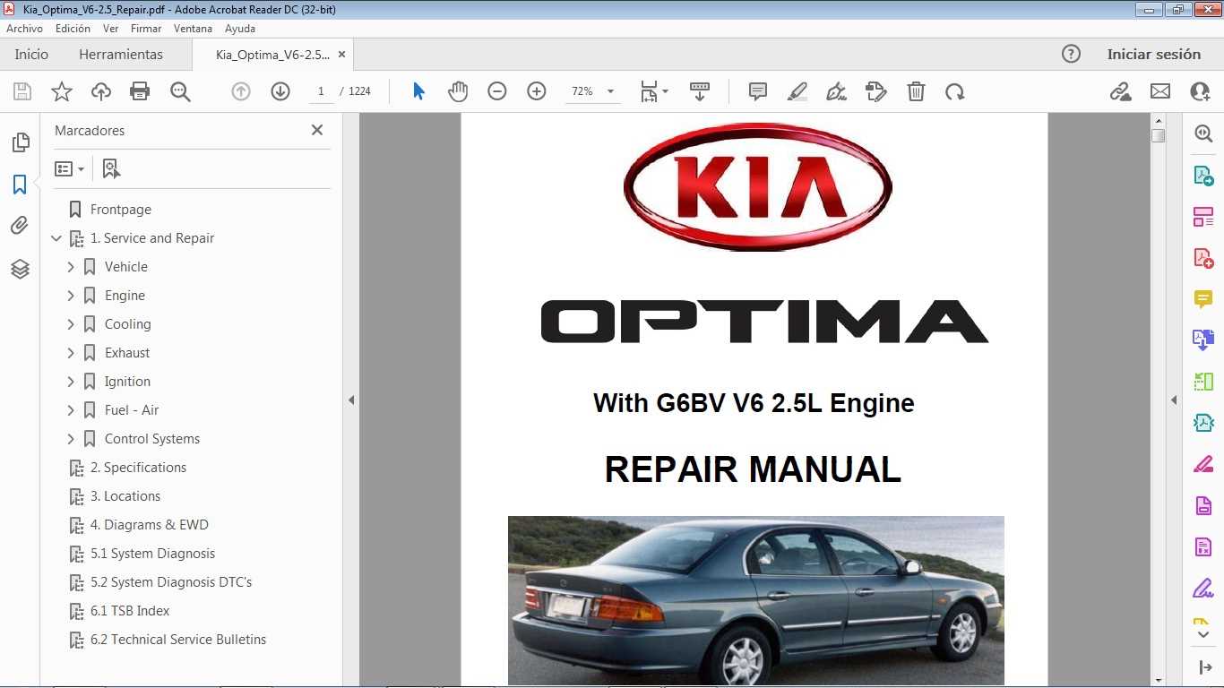Toggle the bookmarks panel icon
The width and height of the screenshot is (1224, 688).
(20, 185)
